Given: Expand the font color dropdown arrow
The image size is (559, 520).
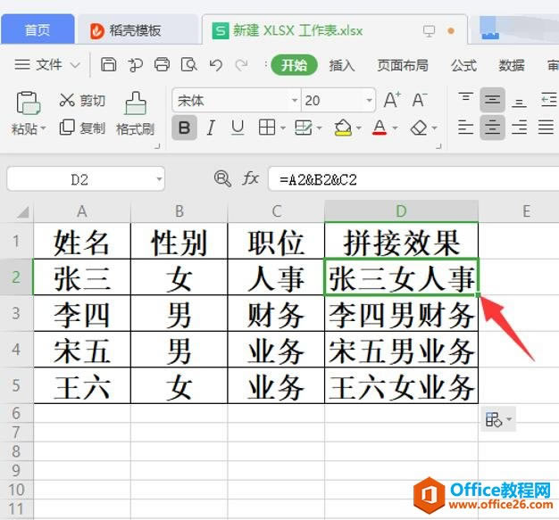Looking at the screenshot, I should 395,128.
